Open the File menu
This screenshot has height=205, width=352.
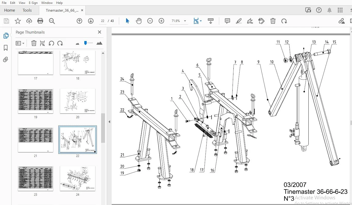[x=4, y=3]
